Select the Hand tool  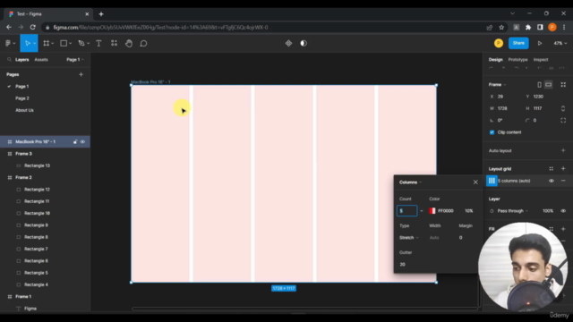click(x=129, y=43)
